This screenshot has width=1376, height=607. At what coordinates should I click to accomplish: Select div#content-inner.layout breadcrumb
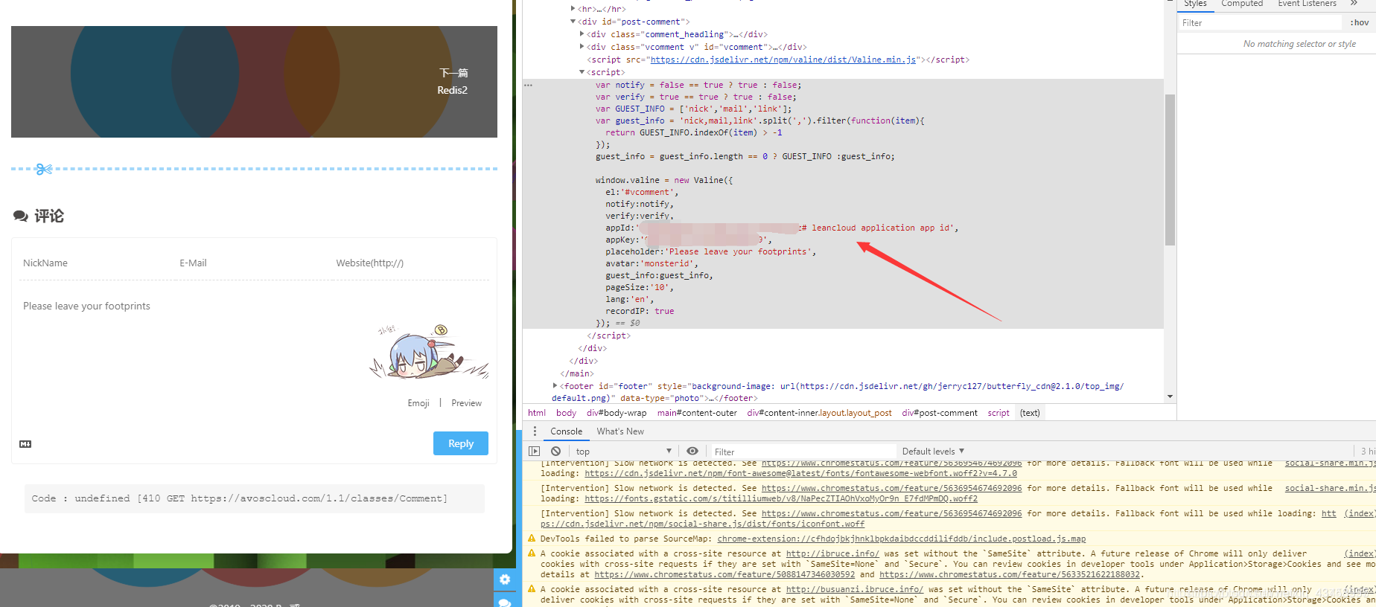[x=819, y=413]
